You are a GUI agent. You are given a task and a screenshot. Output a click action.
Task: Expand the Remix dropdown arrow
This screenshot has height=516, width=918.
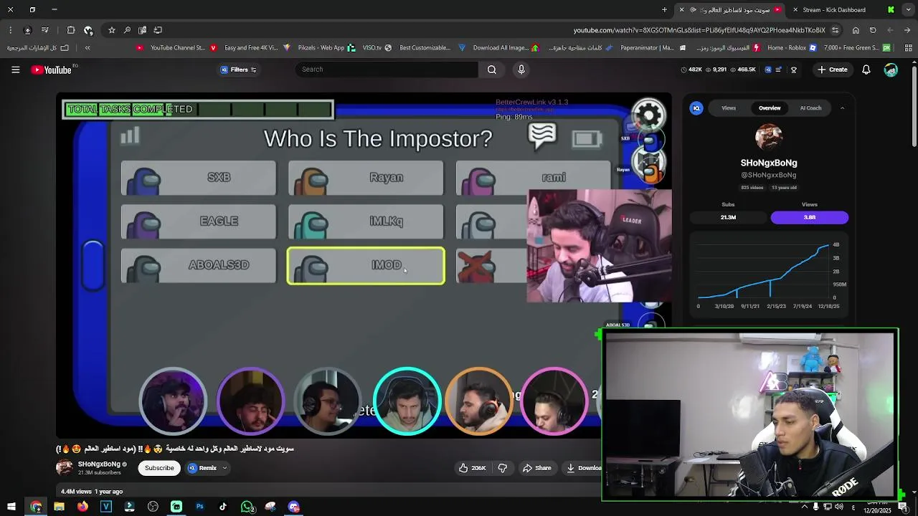click(224, 468)
